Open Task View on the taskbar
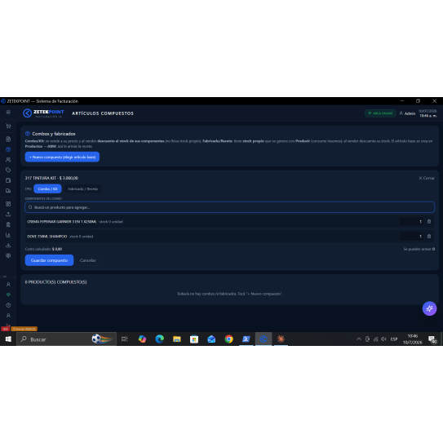 pos(124,339)
